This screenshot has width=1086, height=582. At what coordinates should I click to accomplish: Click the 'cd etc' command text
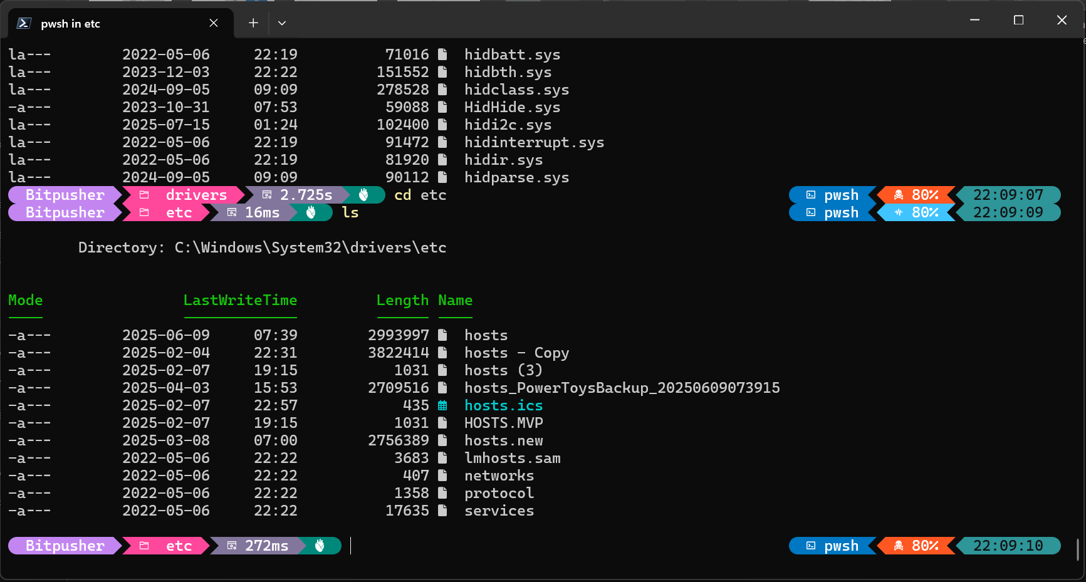click(x=420, y=195)
